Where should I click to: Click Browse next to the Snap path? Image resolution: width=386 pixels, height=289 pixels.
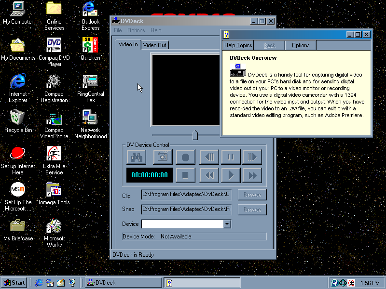252,210
